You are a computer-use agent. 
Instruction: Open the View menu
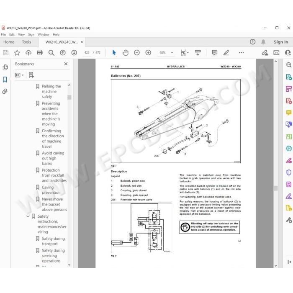tap(21, 35)
